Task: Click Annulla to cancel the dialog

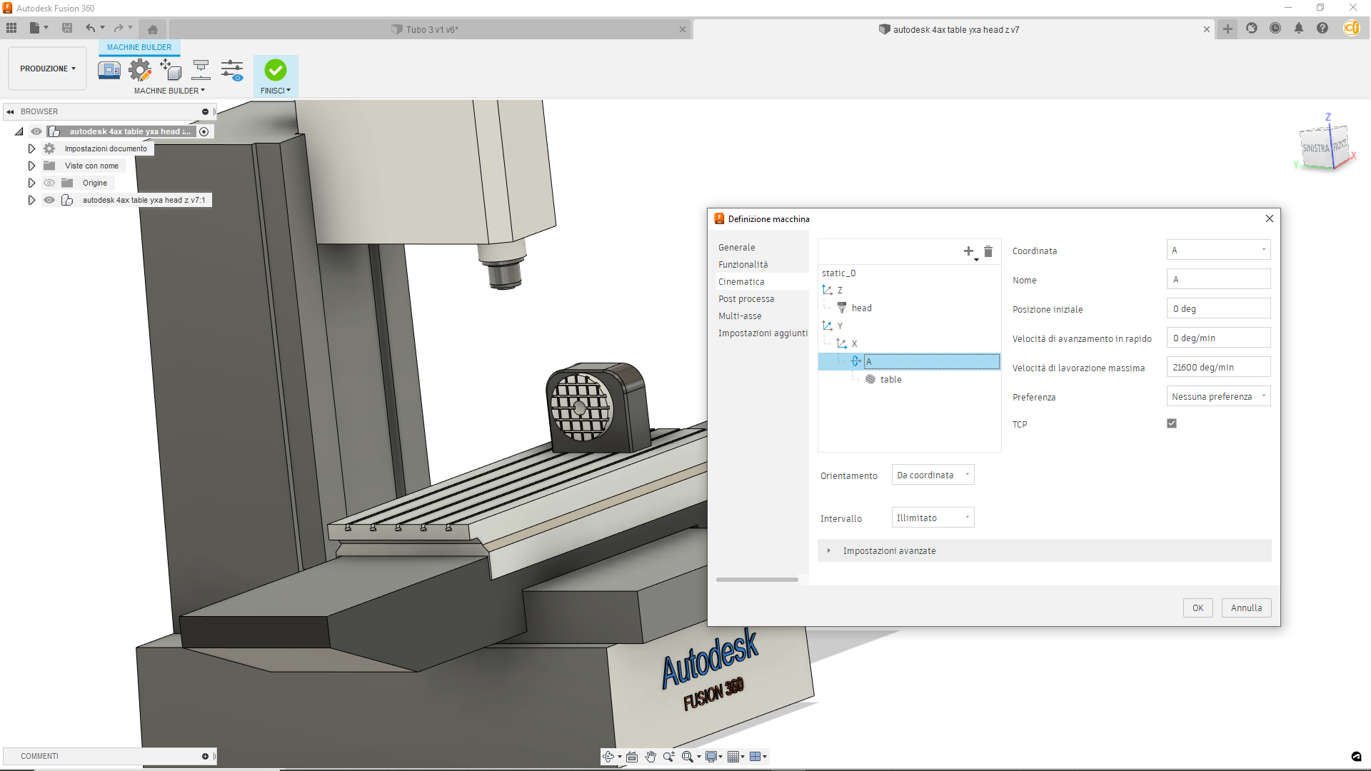Action: (x=1245, y=608)
